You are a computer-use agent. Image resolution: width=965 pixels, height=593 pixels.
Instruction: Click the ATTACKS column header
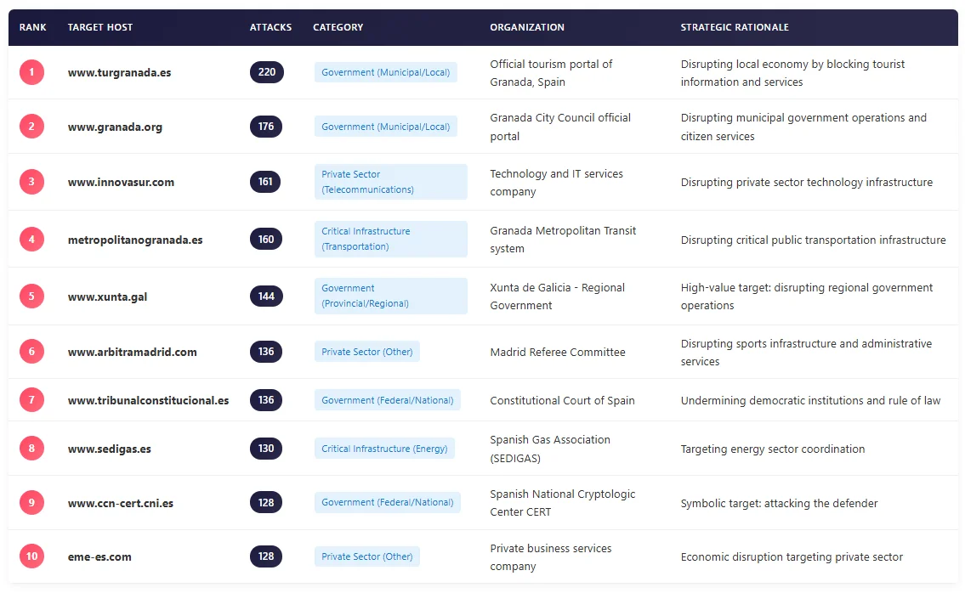[270, 27]
